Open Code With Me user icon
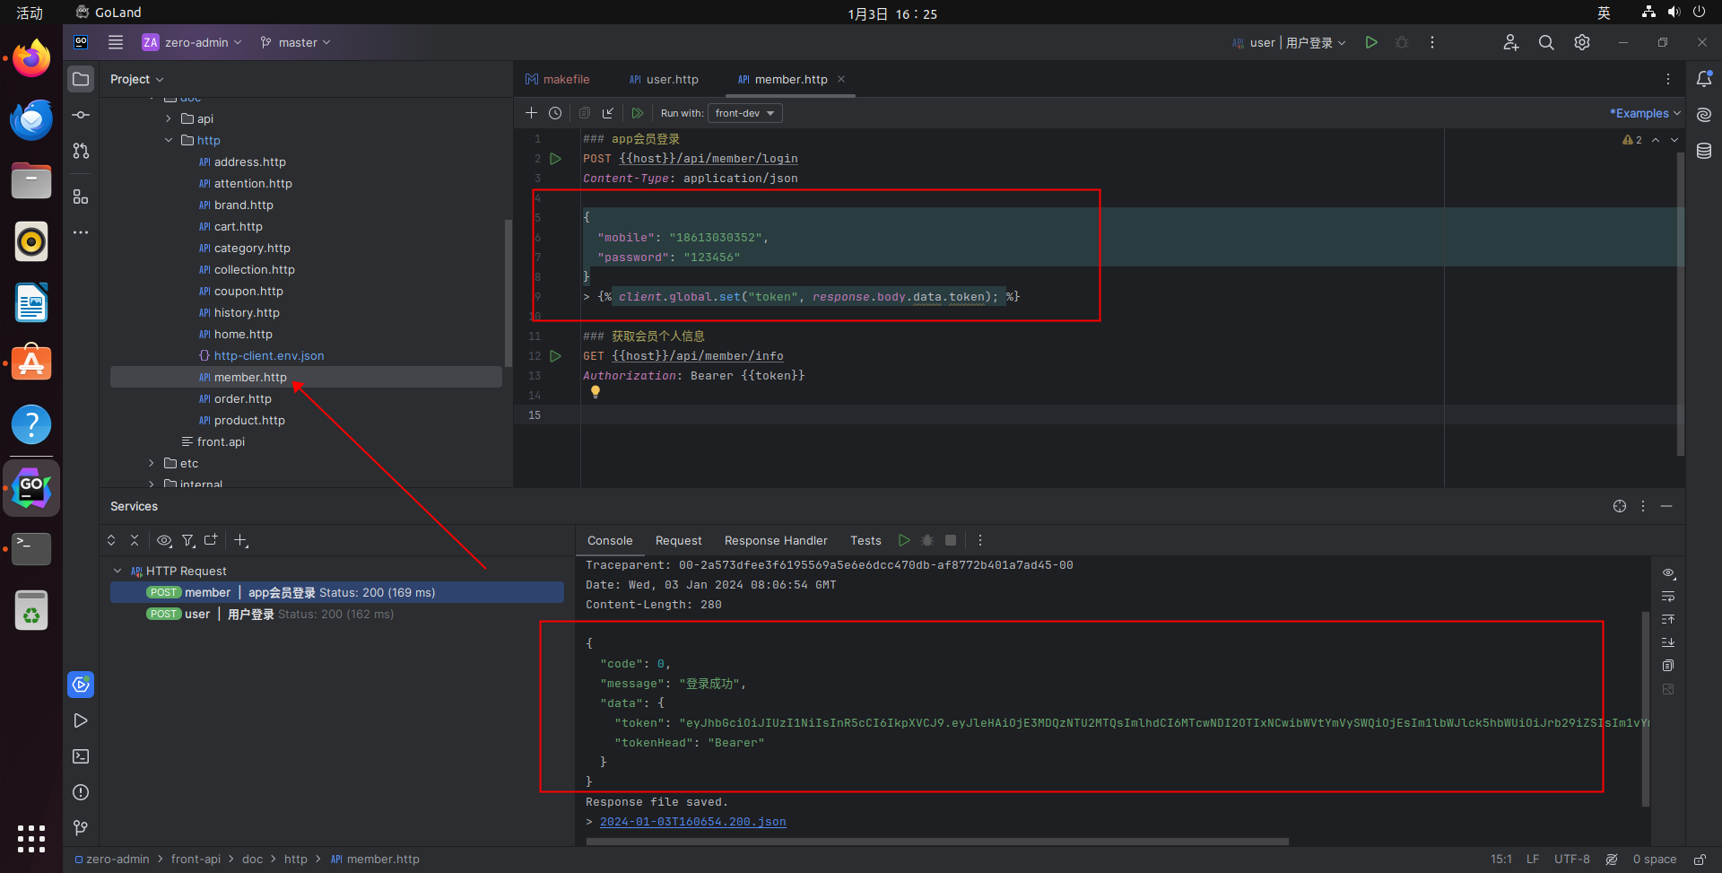 1511,42
